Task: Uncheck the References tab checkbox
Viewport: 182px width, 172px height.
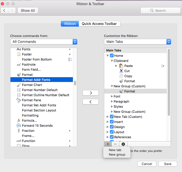Action: (112, 137)
